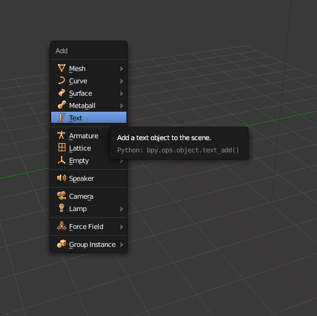Open the Metaball submenu arrow
Viewport: 317px width, 316px height.
tap(121, 106)
